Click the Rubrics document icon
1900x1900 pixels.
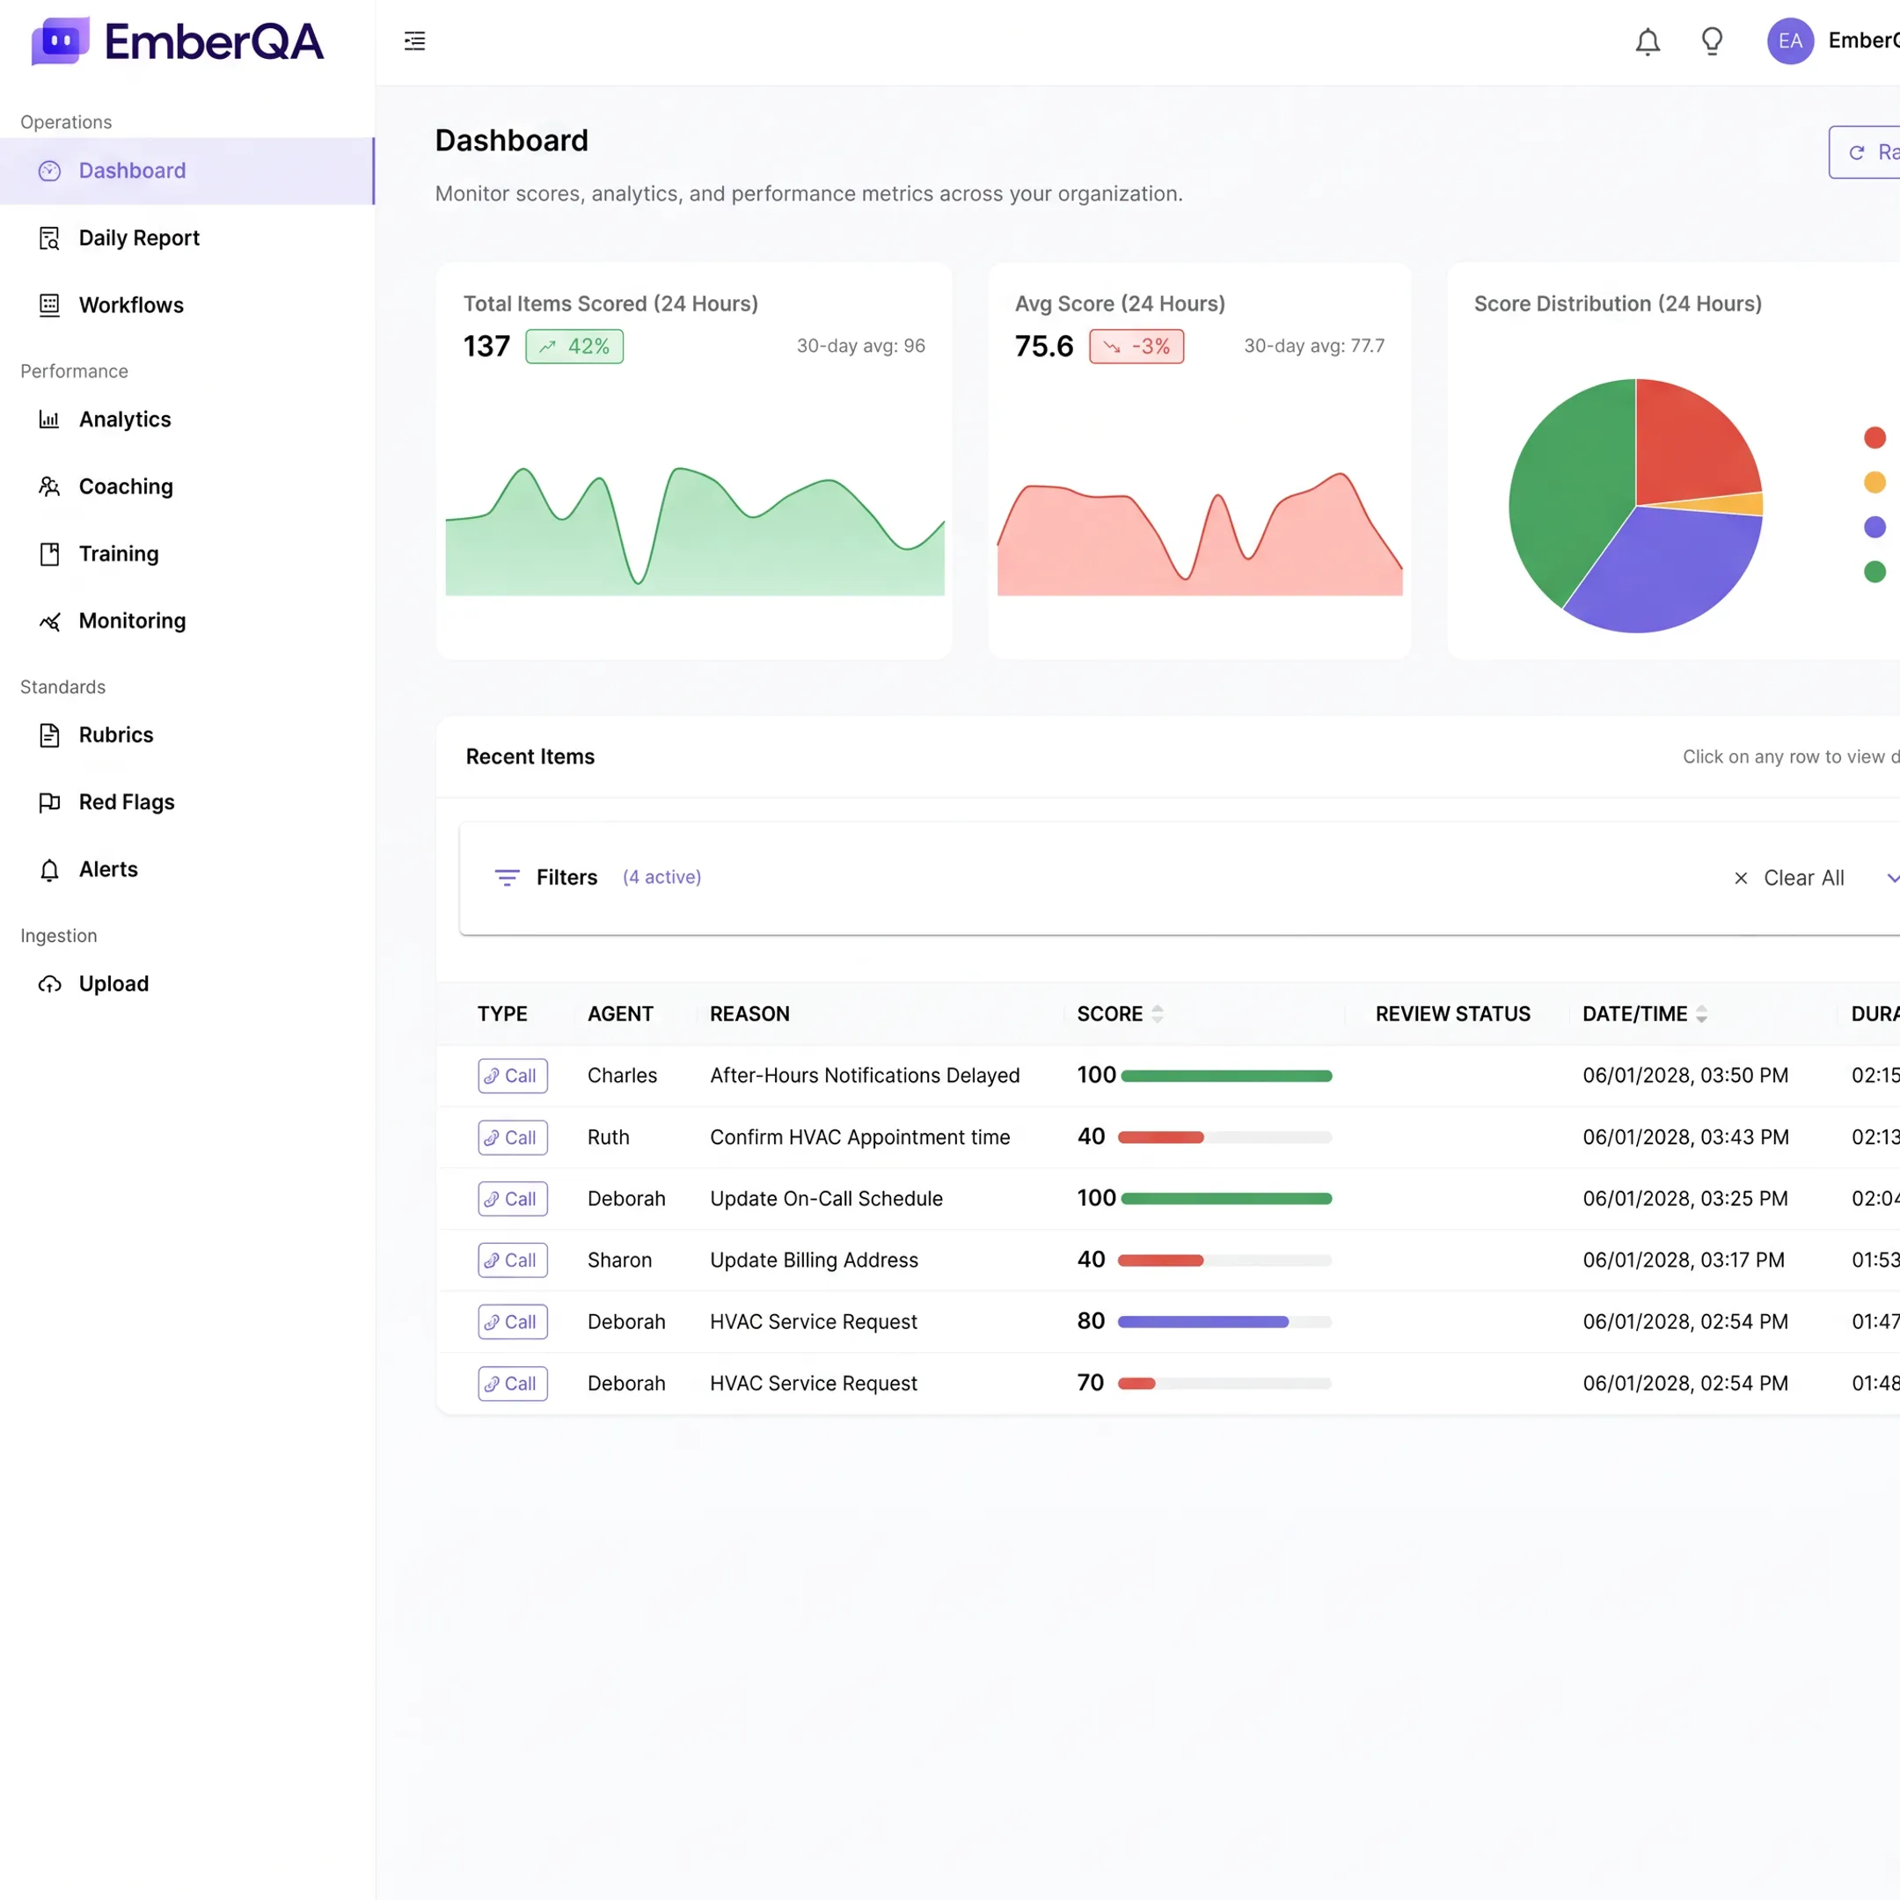pyautogui.click(x=49, y=735)
